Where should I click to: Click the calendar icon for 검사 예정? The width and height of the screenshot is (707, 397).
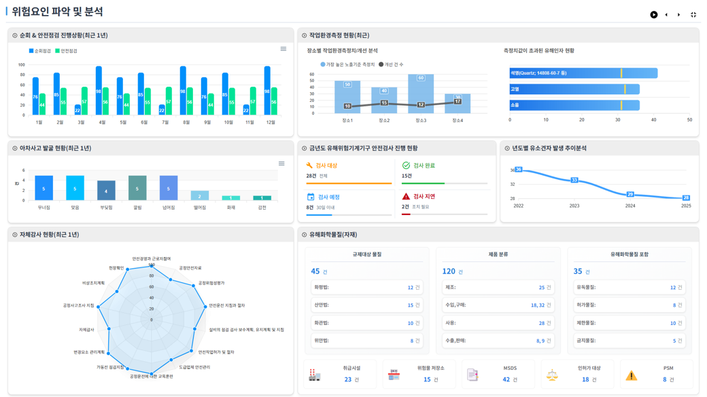pyautogui.click(x=310, y=197)
